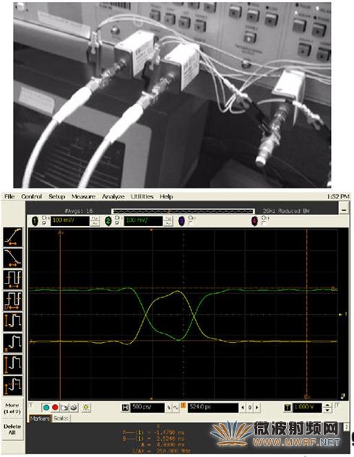Image resolution: width=354 pixels, height=457 pixels.
Task: Choose the frequency measurement icon
Action: (13, 300)
